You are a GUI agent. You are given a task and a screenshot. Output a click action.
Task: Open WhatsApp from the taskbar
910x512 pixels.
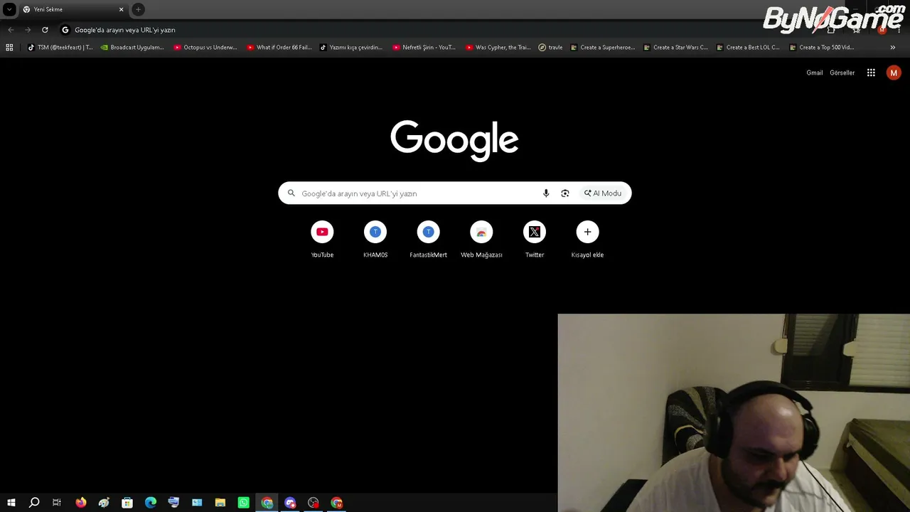tap(244, 503)
